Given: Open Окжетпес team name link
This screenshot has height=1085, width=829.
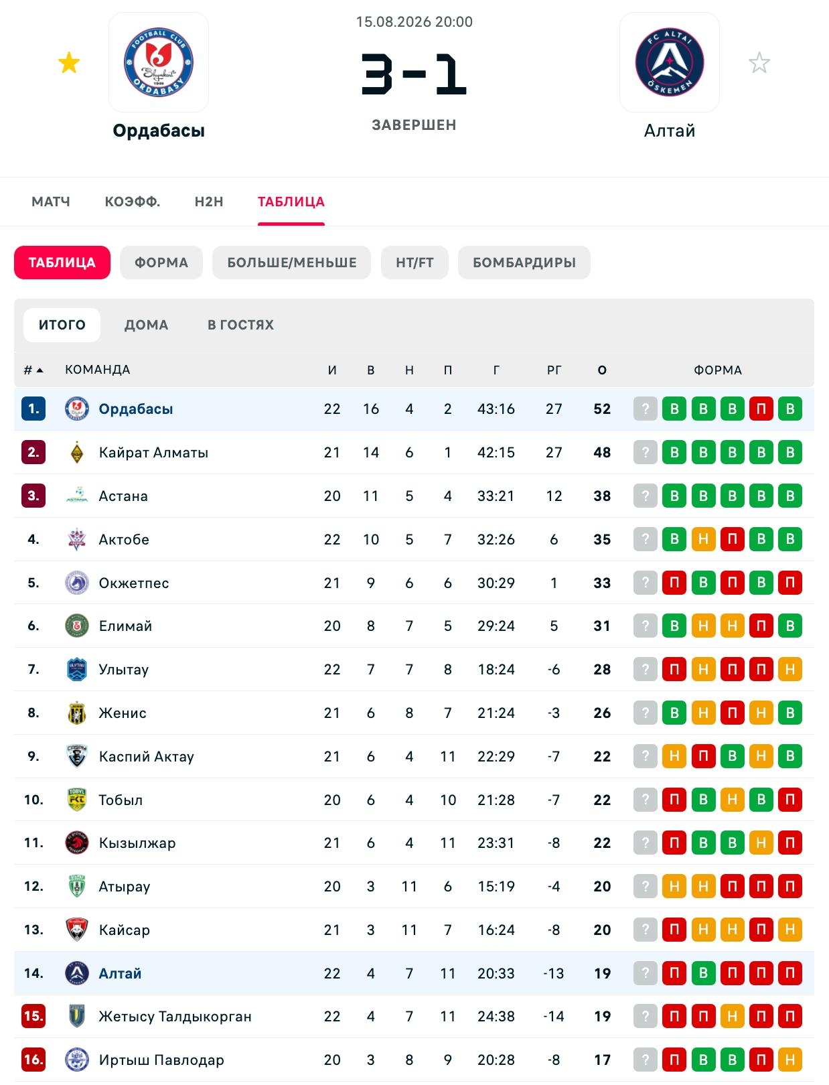Looking at the screenshot, I should (x=134, y=583).
